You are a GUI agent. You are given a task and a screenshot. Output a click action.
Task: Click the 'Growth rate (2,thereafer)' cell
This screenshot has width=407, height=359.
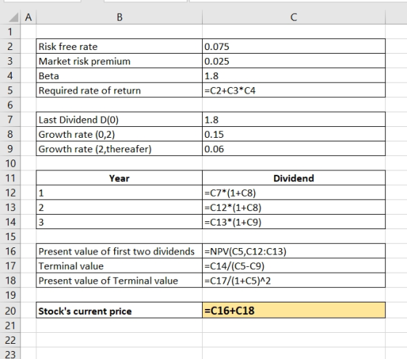(x=119, y=149)
